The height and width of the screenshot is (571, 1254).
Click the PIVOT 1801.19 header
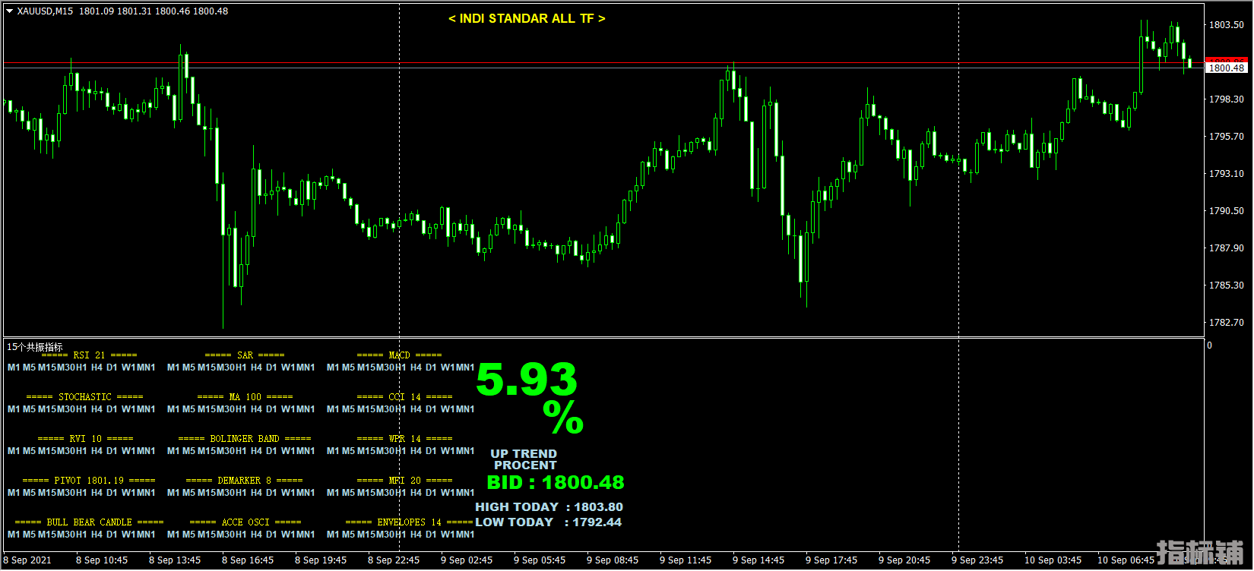89,481
